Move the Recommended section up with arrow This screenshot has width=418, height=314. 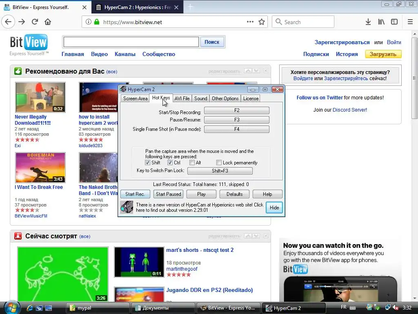coord(248,71)
